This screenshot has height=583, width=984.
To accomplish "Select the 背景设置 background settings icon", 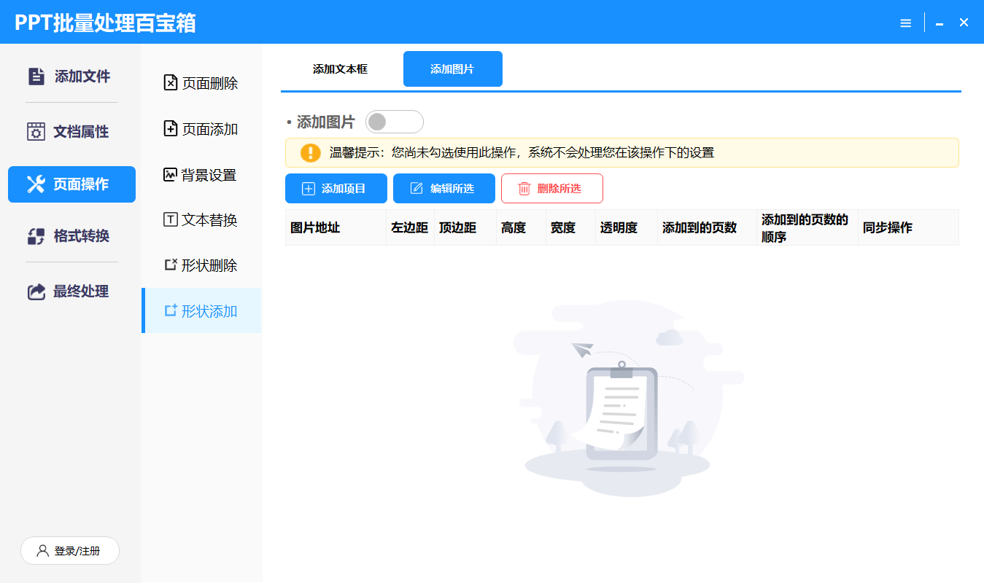I will [170, 175].
